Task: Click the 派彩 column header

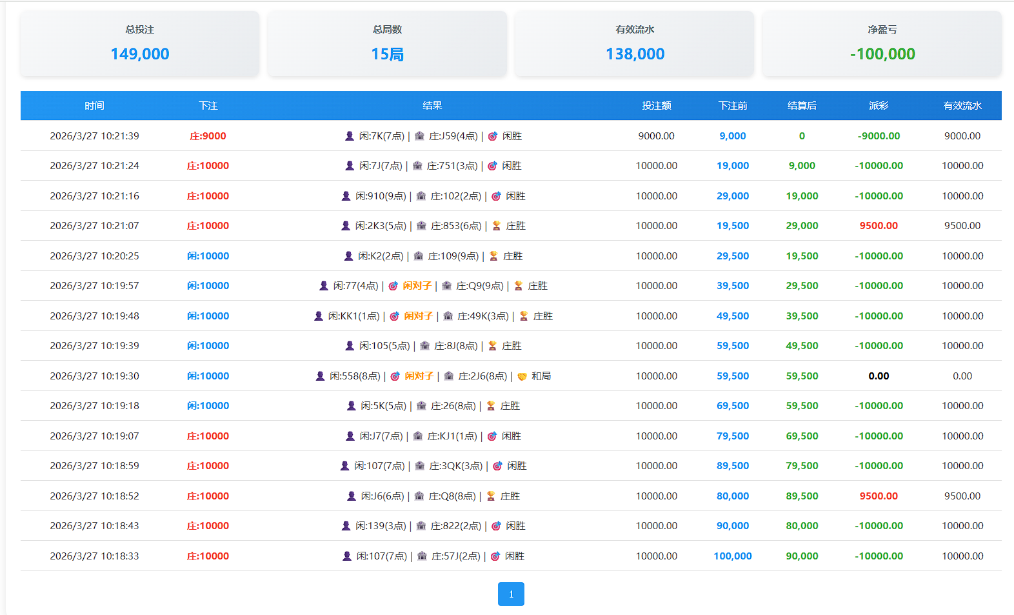Action: click(x=879, y=106)
